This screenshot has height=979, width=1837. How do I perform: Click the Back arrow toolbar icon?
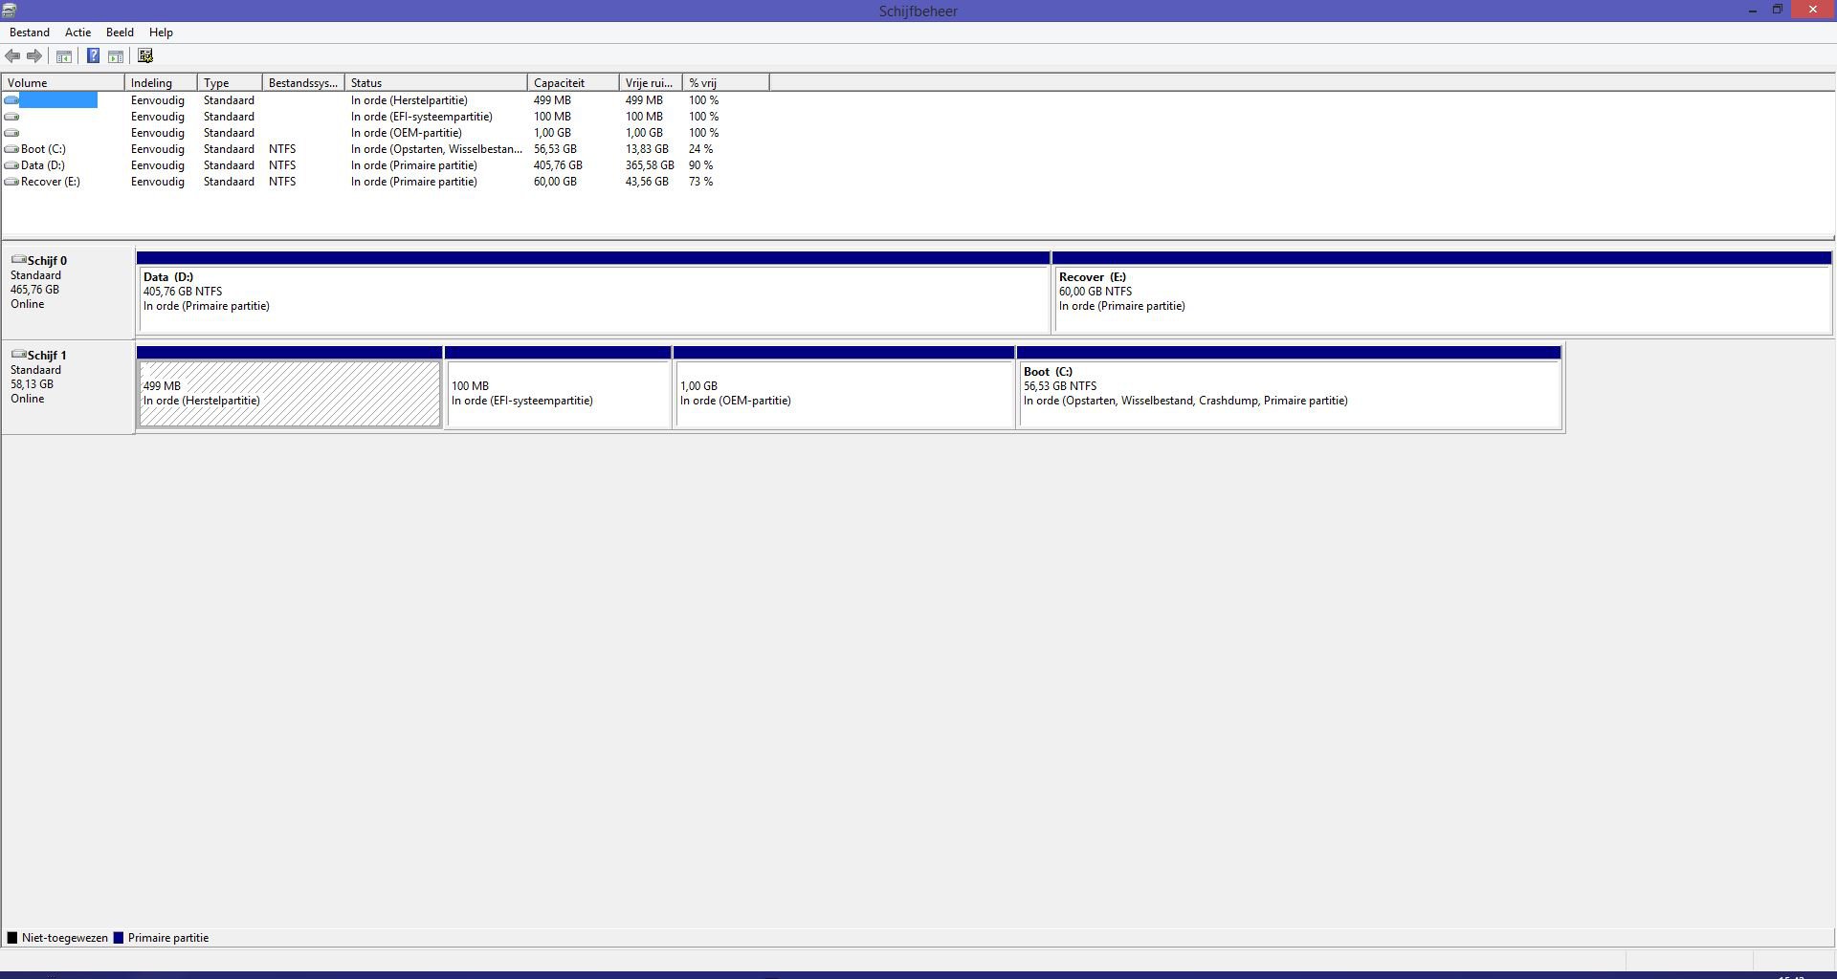[12, 56]
